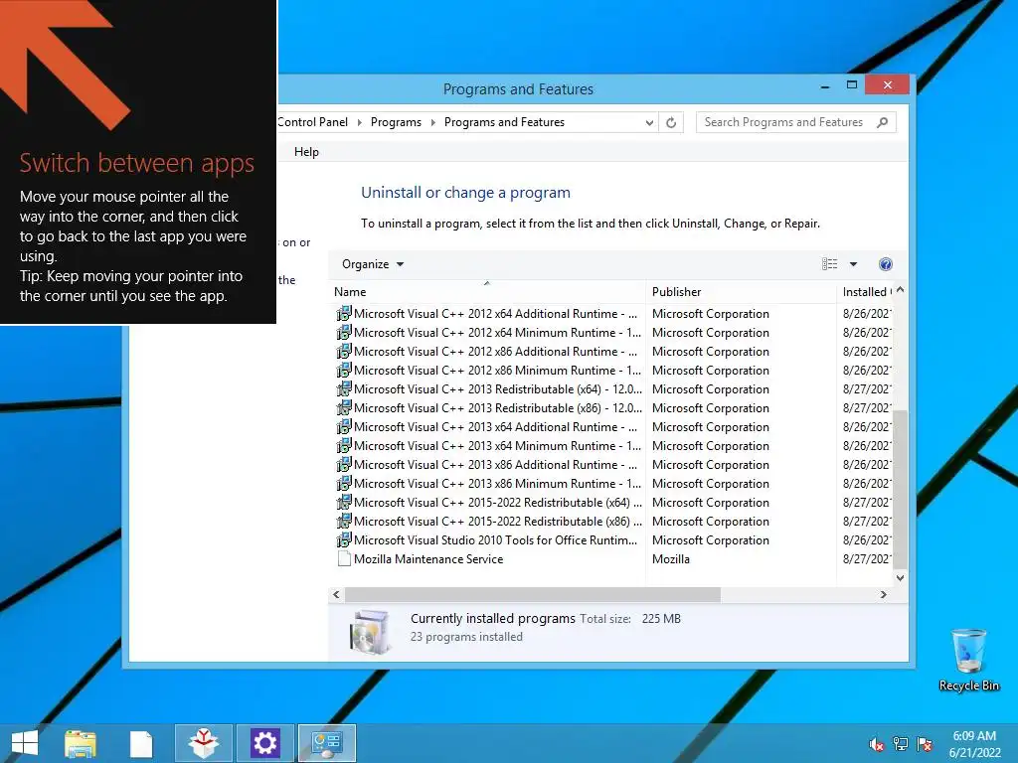Image resolution: width=1018 pixels, height=763 pixels.
Task: Sort by the Publisher column header
Action: pyautogui.click(x=741, y=292)
